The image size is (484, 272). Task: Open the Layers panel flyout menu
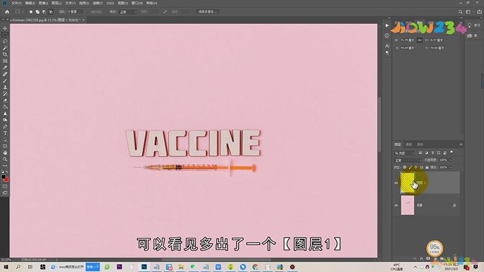click(461, 144)
